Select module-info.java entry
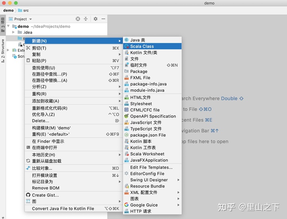 (x=152, y=90)
